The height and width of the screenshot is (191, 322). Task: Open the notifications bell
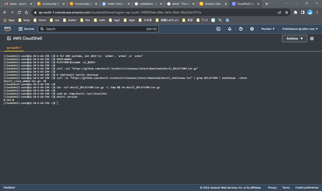pos(229,29)
